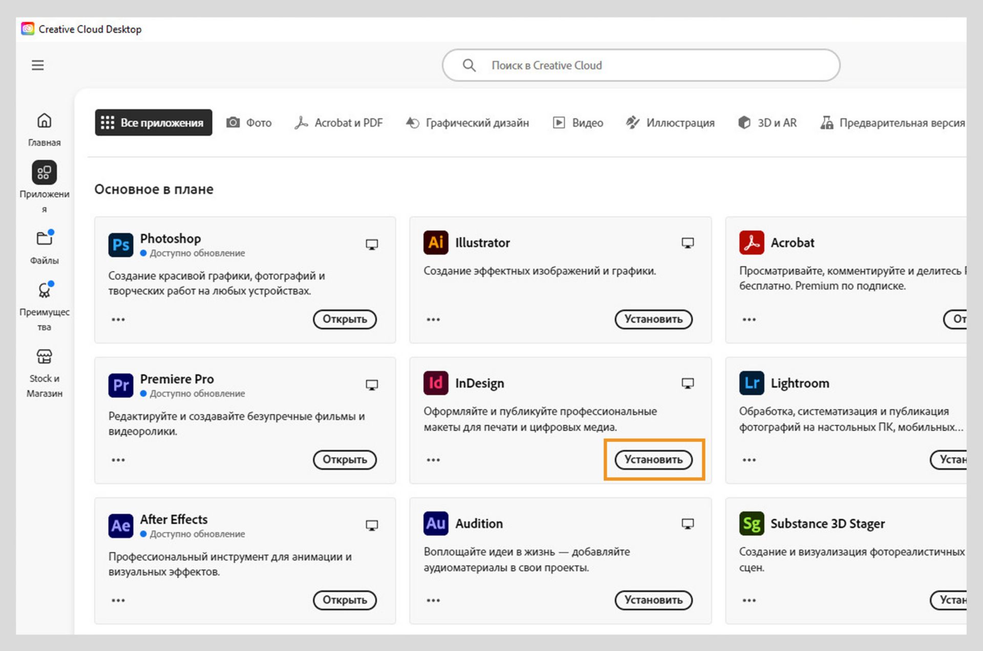983x651 pixels.
Task: Open more options on After Effects card
Action: coord(118,600)
